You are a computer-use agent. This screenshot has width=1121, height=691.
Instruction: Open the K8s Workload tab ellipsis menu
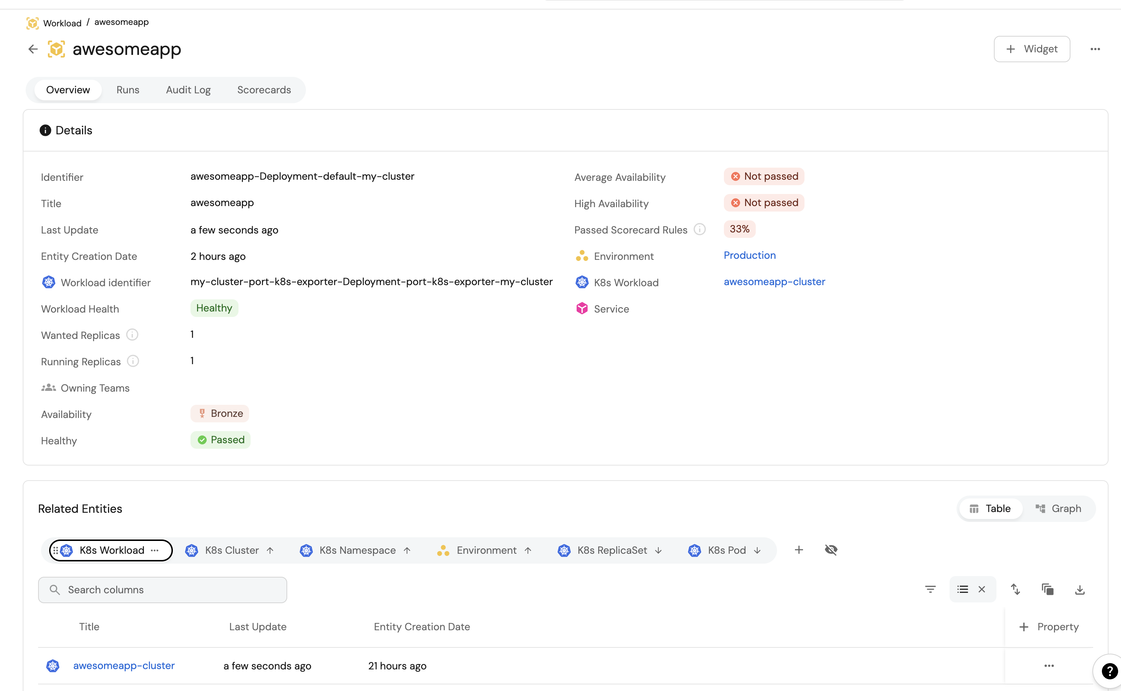[155, 550]
